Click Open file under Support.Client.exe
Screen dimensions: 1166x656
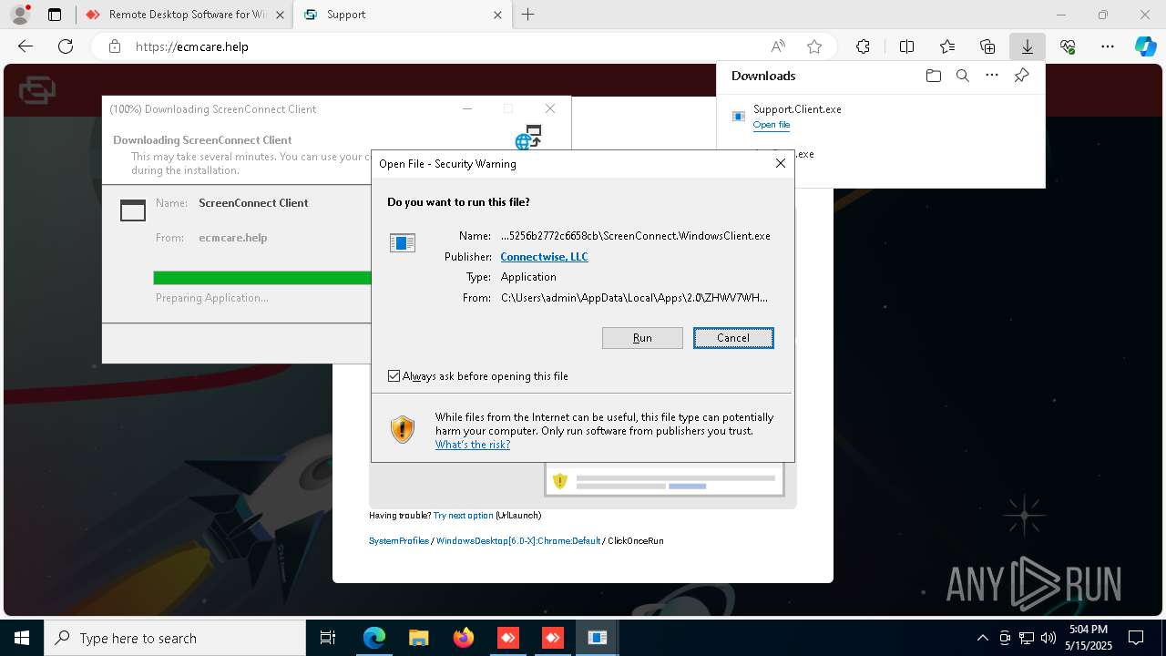772,125
